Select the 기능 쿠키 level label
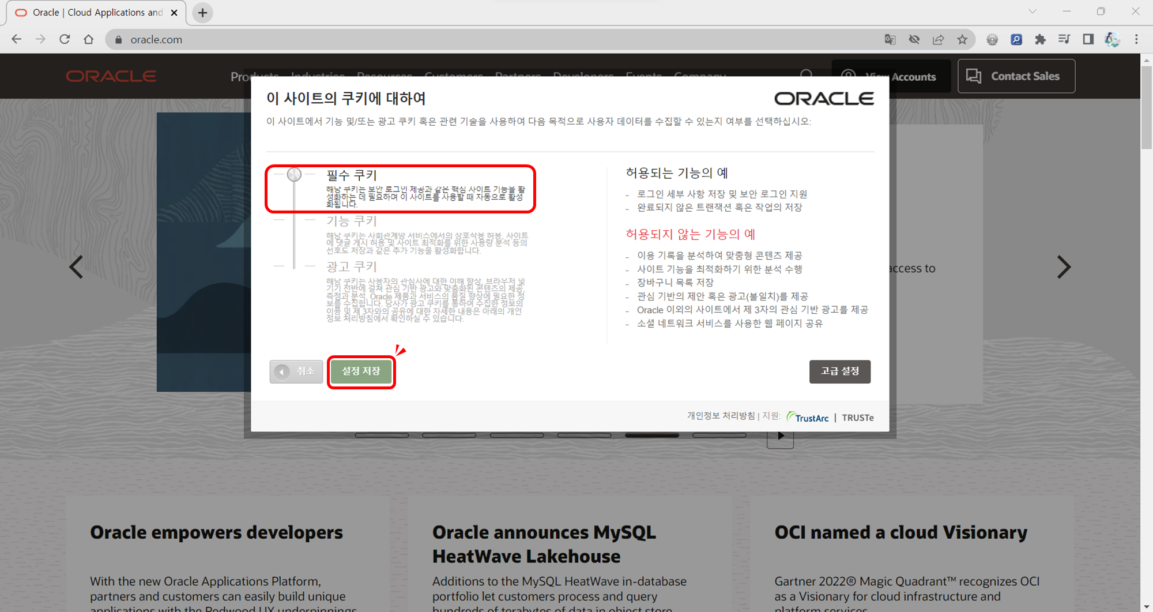The width and height of the screenshot is (1153, 612). (351, 221)
